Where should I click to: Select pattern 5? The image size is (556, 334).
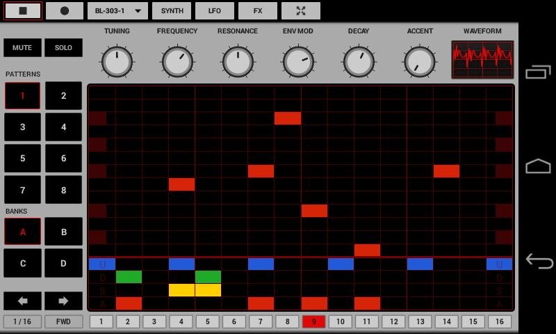(22, 158)
